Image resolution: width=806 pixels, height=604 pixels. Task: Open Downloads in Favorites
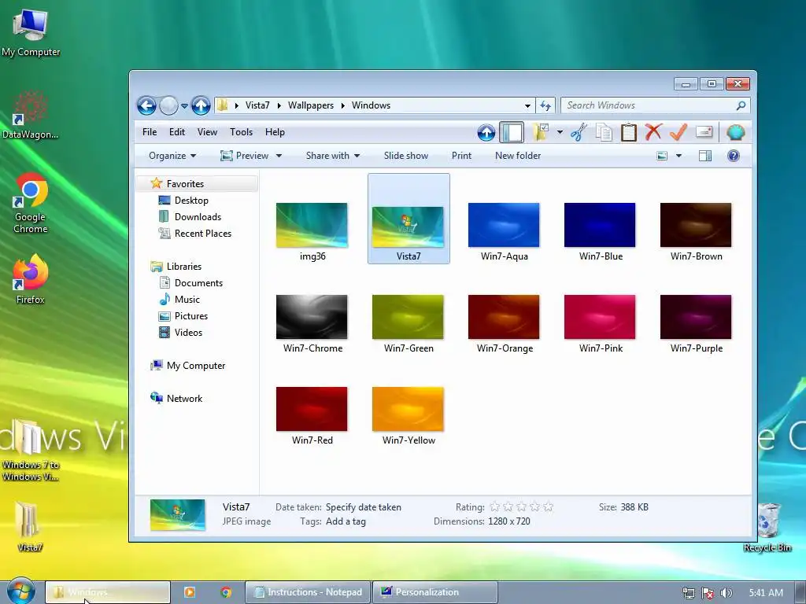[x=198, y=217]
